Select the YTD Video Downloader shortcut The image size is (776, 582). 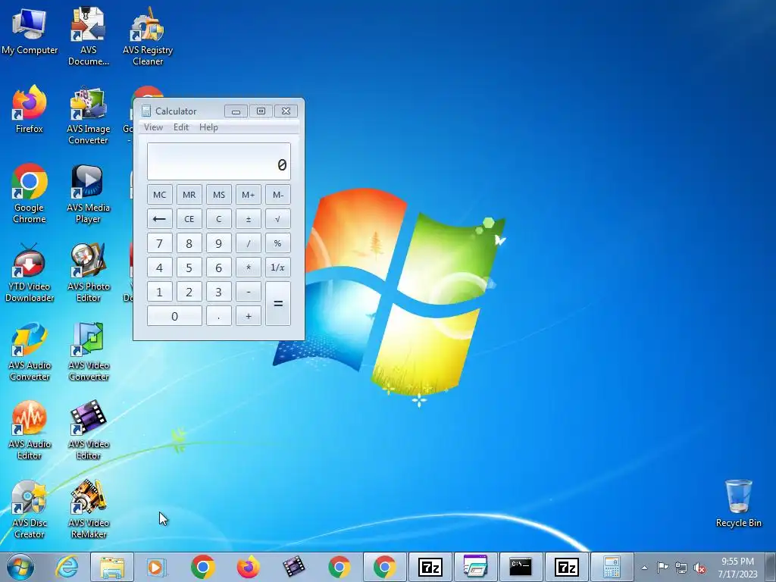tap(30, 272)
